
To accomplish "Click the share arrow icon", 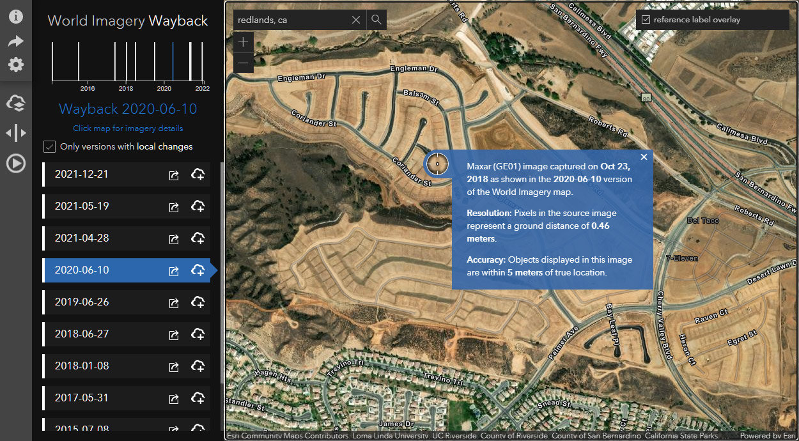I will (x=15, y=42).
